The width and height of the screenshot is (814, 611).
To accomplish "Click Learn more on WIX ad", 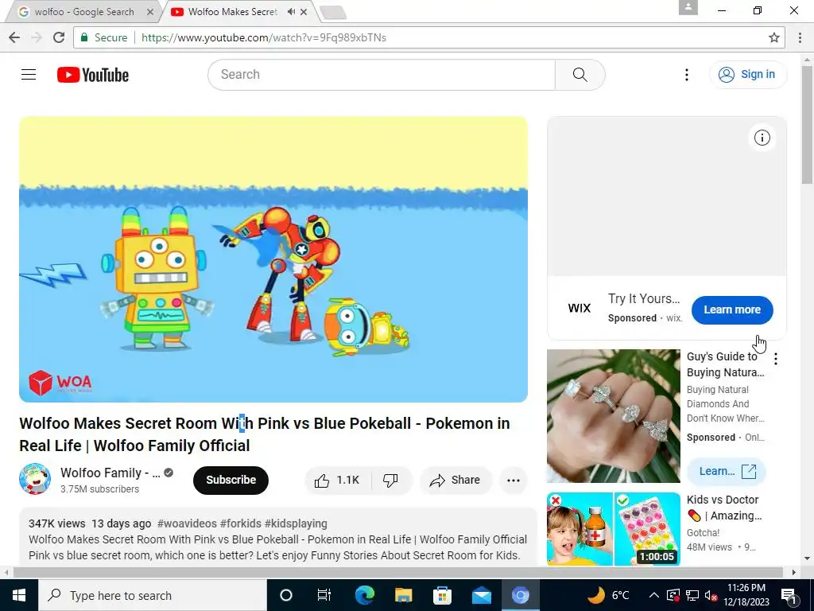I will pyautogui.click(x=732, y=309).
